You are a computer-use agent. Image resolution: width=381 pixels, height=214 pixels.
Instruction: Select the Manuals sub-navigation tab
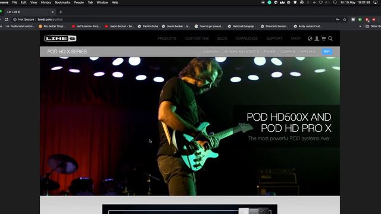(308, 52)
